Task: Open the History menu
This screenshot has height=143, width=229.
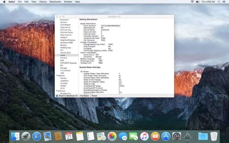Action: pyautogui.click(x=43, y=2)
